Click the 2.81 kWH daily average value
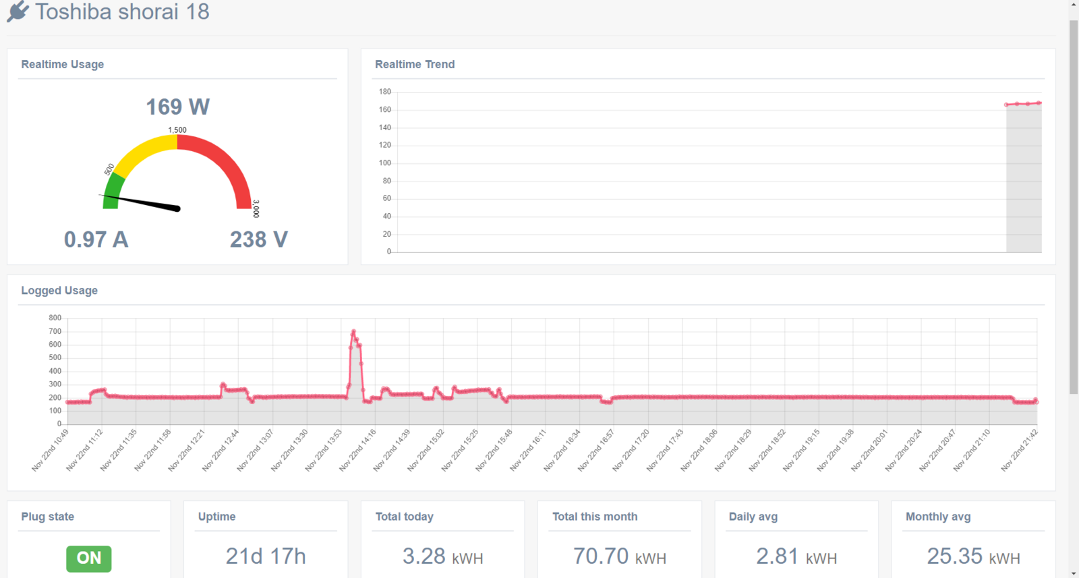 [x=796, y=556]
